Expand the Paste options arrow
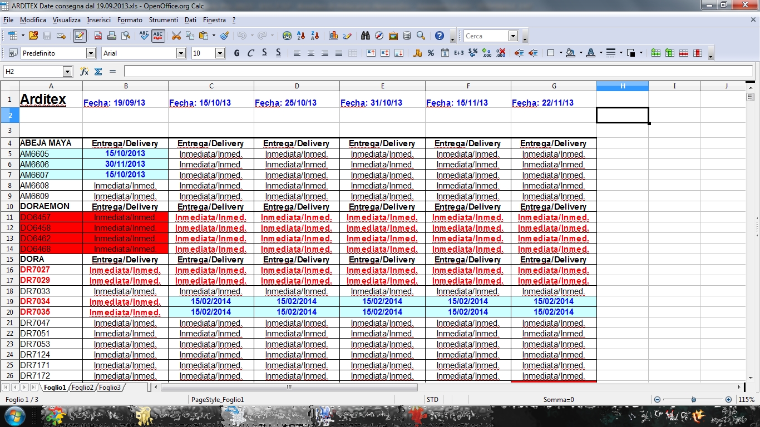760x427 pixels. pos(213,36)
